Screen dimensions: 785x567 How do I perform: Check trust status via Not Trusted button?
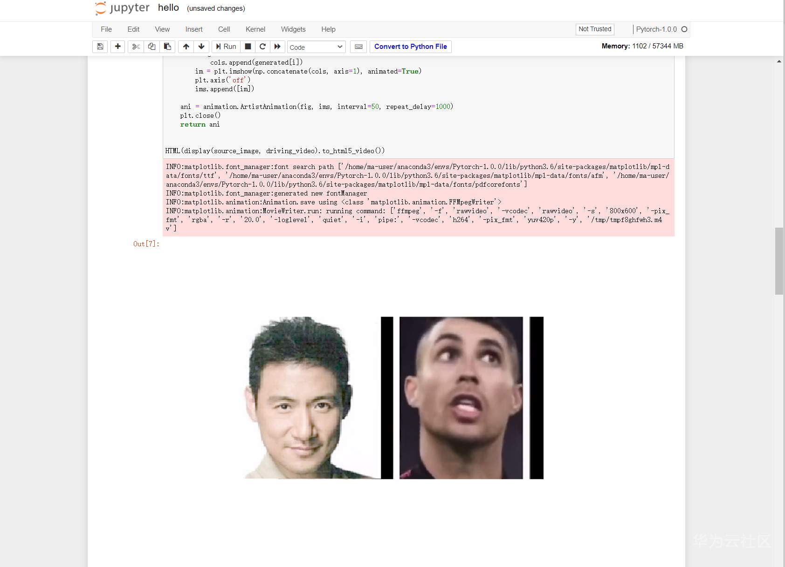coord(595,29)
